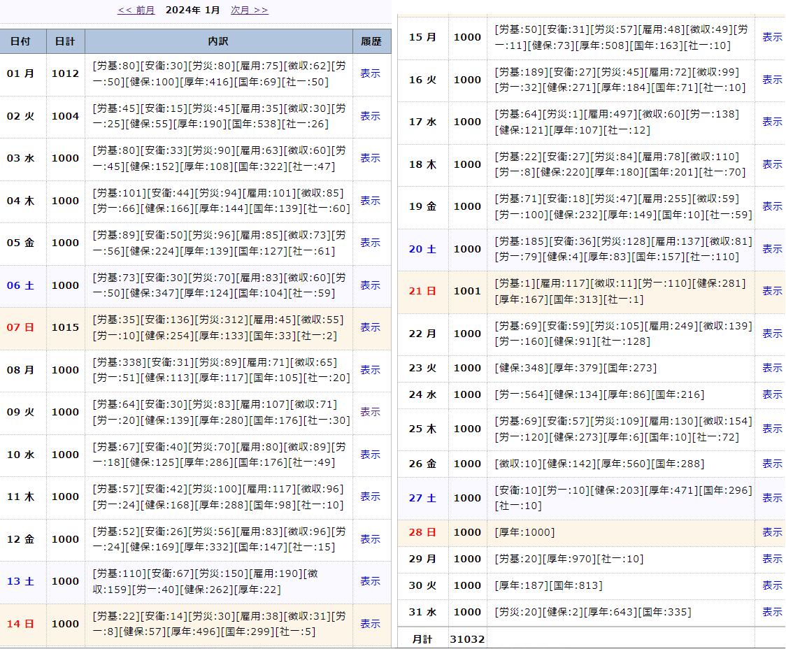Click breakdown [労一:564][健保:134][厚年:86][国年:216]
This screenshot has height=649, width=786.
click(x=599, y=395)
